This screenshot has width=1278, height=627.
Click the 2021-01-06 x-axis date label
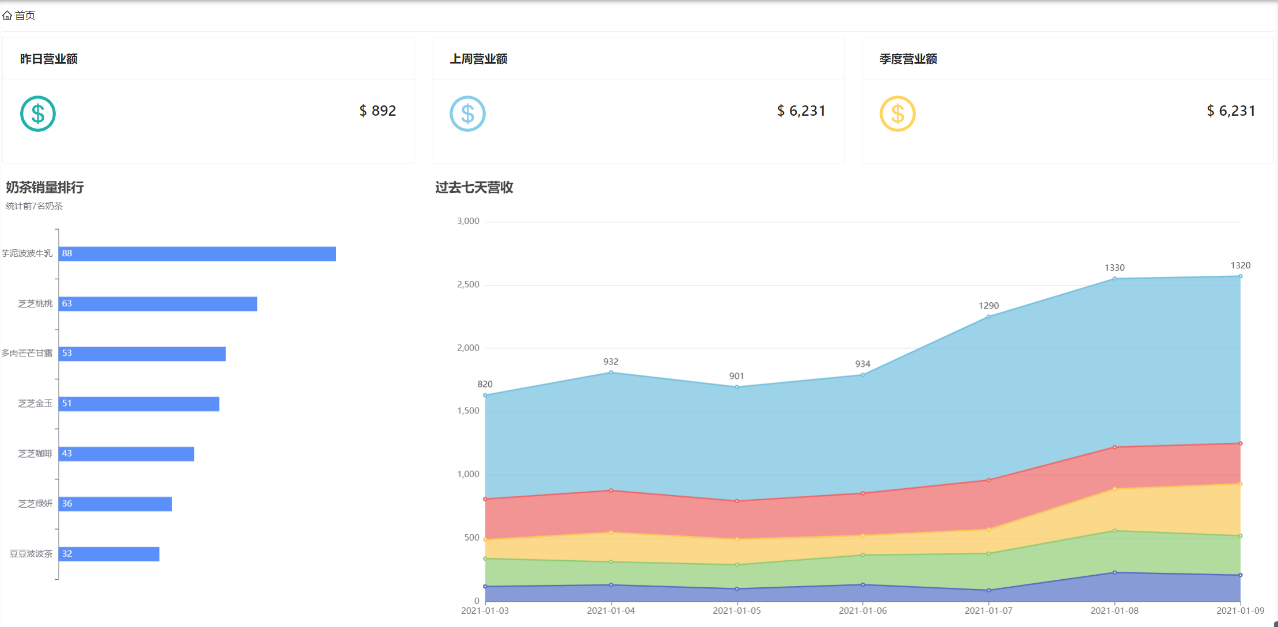862,610
